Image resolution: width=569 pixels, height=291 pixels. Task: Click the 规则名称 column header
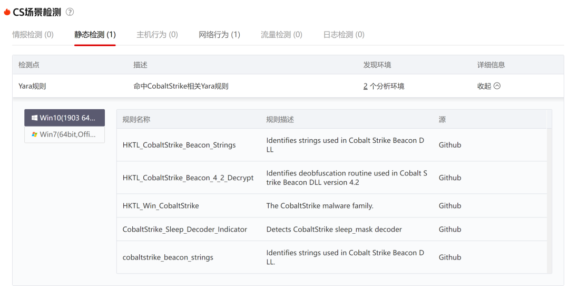click(136, 119)
